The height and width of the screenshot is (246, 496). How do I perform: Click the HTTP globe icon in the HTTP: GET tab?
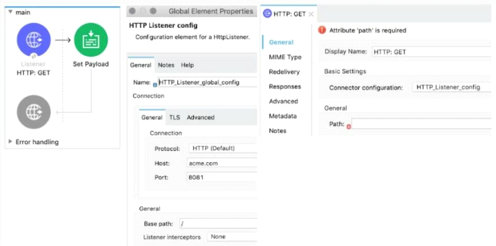[267, 14]
